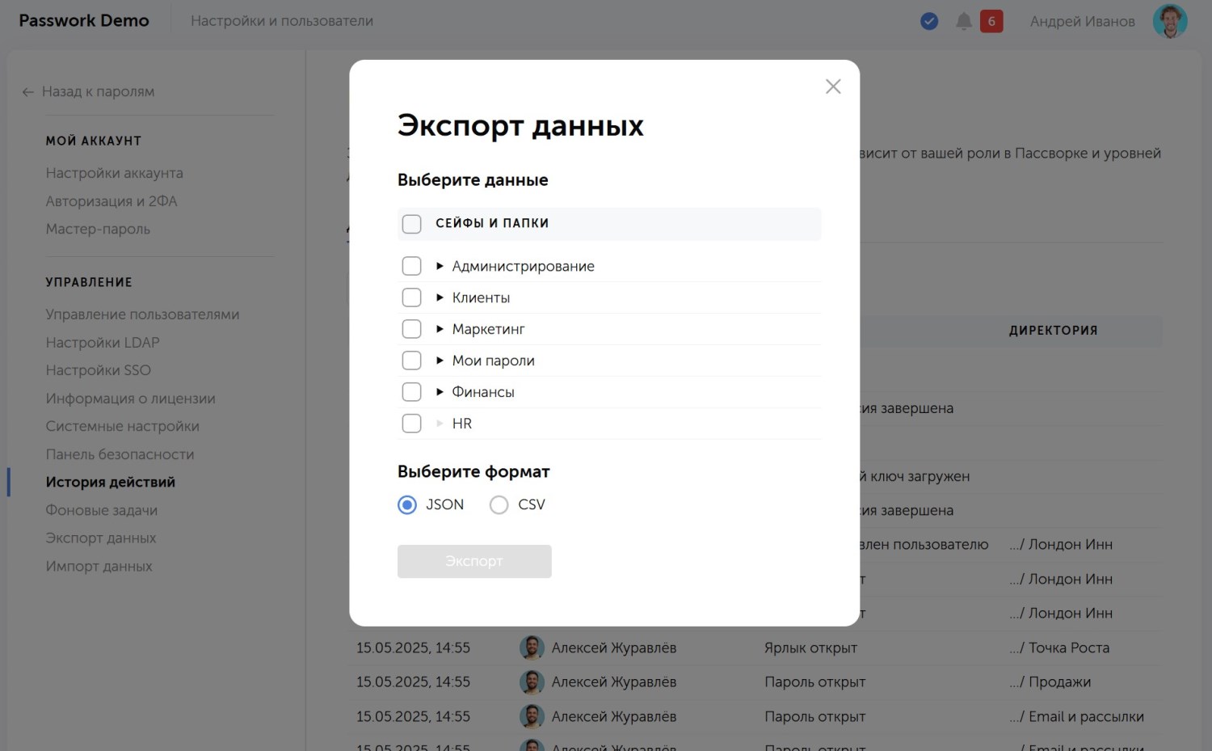Image resolution: width=1212 pixels, height=751 pixels.
Task: Open Информация о лицензии page
Action: pos(130,399)
